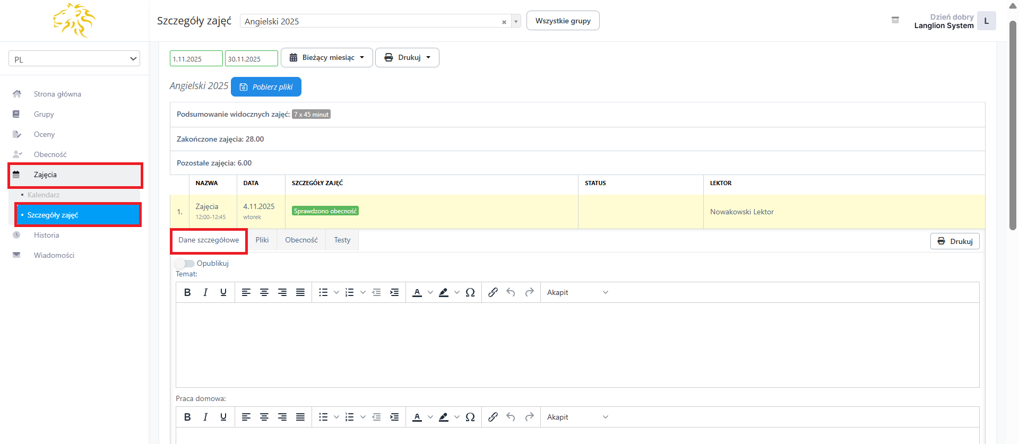Image resolution: width=1019 pixels, height=444 pixels.
Task: Open the Pliki tab
Action: pyautogui.click(x=262, y=240)
